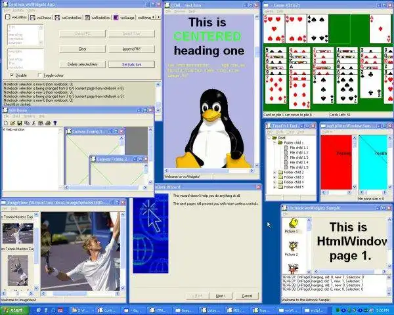Click Cut scissors icon in MDI Demo toolbar

coord(33,123)
